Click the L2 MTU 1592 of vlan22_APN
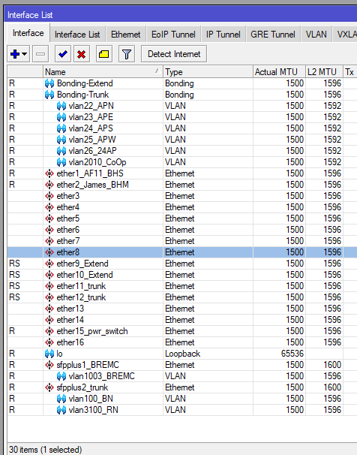357x455 pixels. click(332, 106)
